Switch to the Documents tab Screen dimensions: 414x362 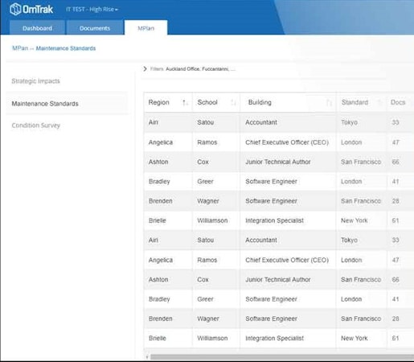tap(95, 27)
